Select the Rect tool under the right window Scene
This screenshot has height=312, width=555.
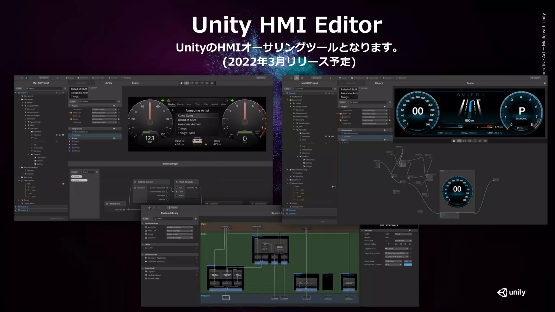tap(475, 141)
